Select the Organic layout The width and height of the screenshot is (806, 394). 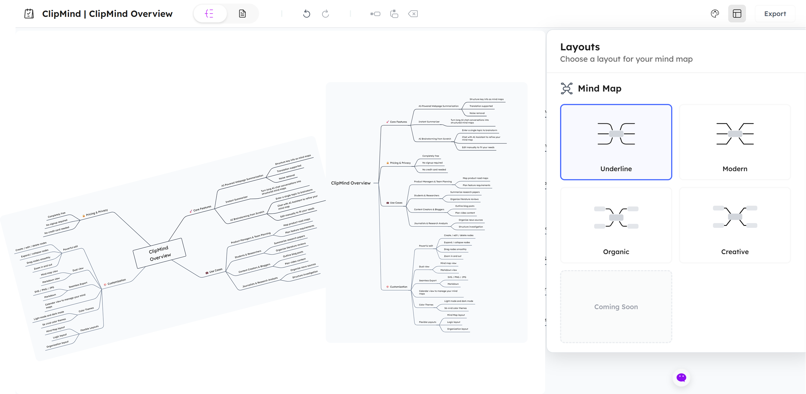point(616,226)
